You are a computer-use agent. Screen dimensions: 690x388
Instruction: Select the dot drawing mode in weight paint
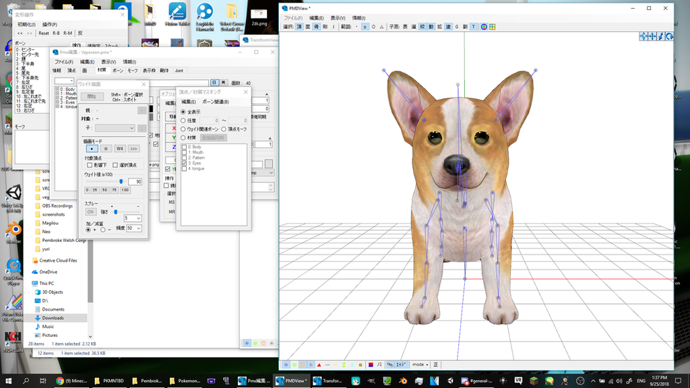pos(92,149)
